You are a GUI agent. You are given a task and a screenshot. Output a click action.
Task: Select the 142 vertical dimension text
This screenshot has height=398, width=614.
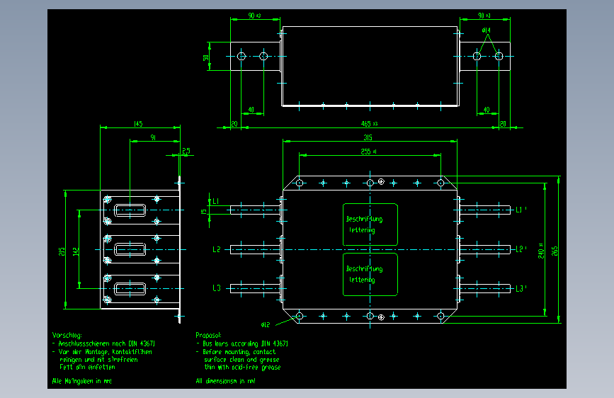(x=76, y=251)
